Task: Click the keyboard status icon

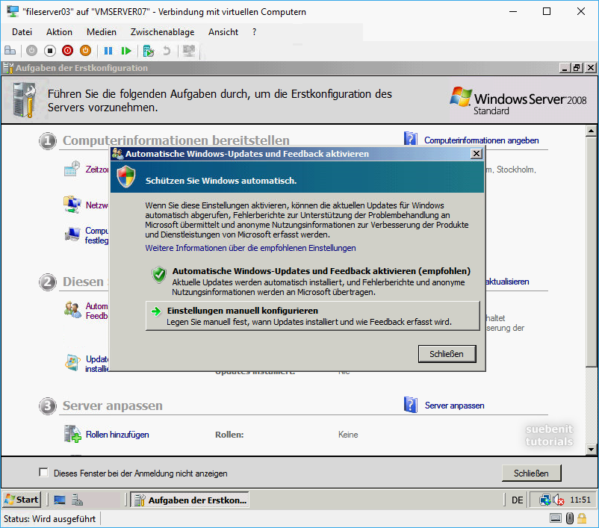Action: tap(556, 518)
